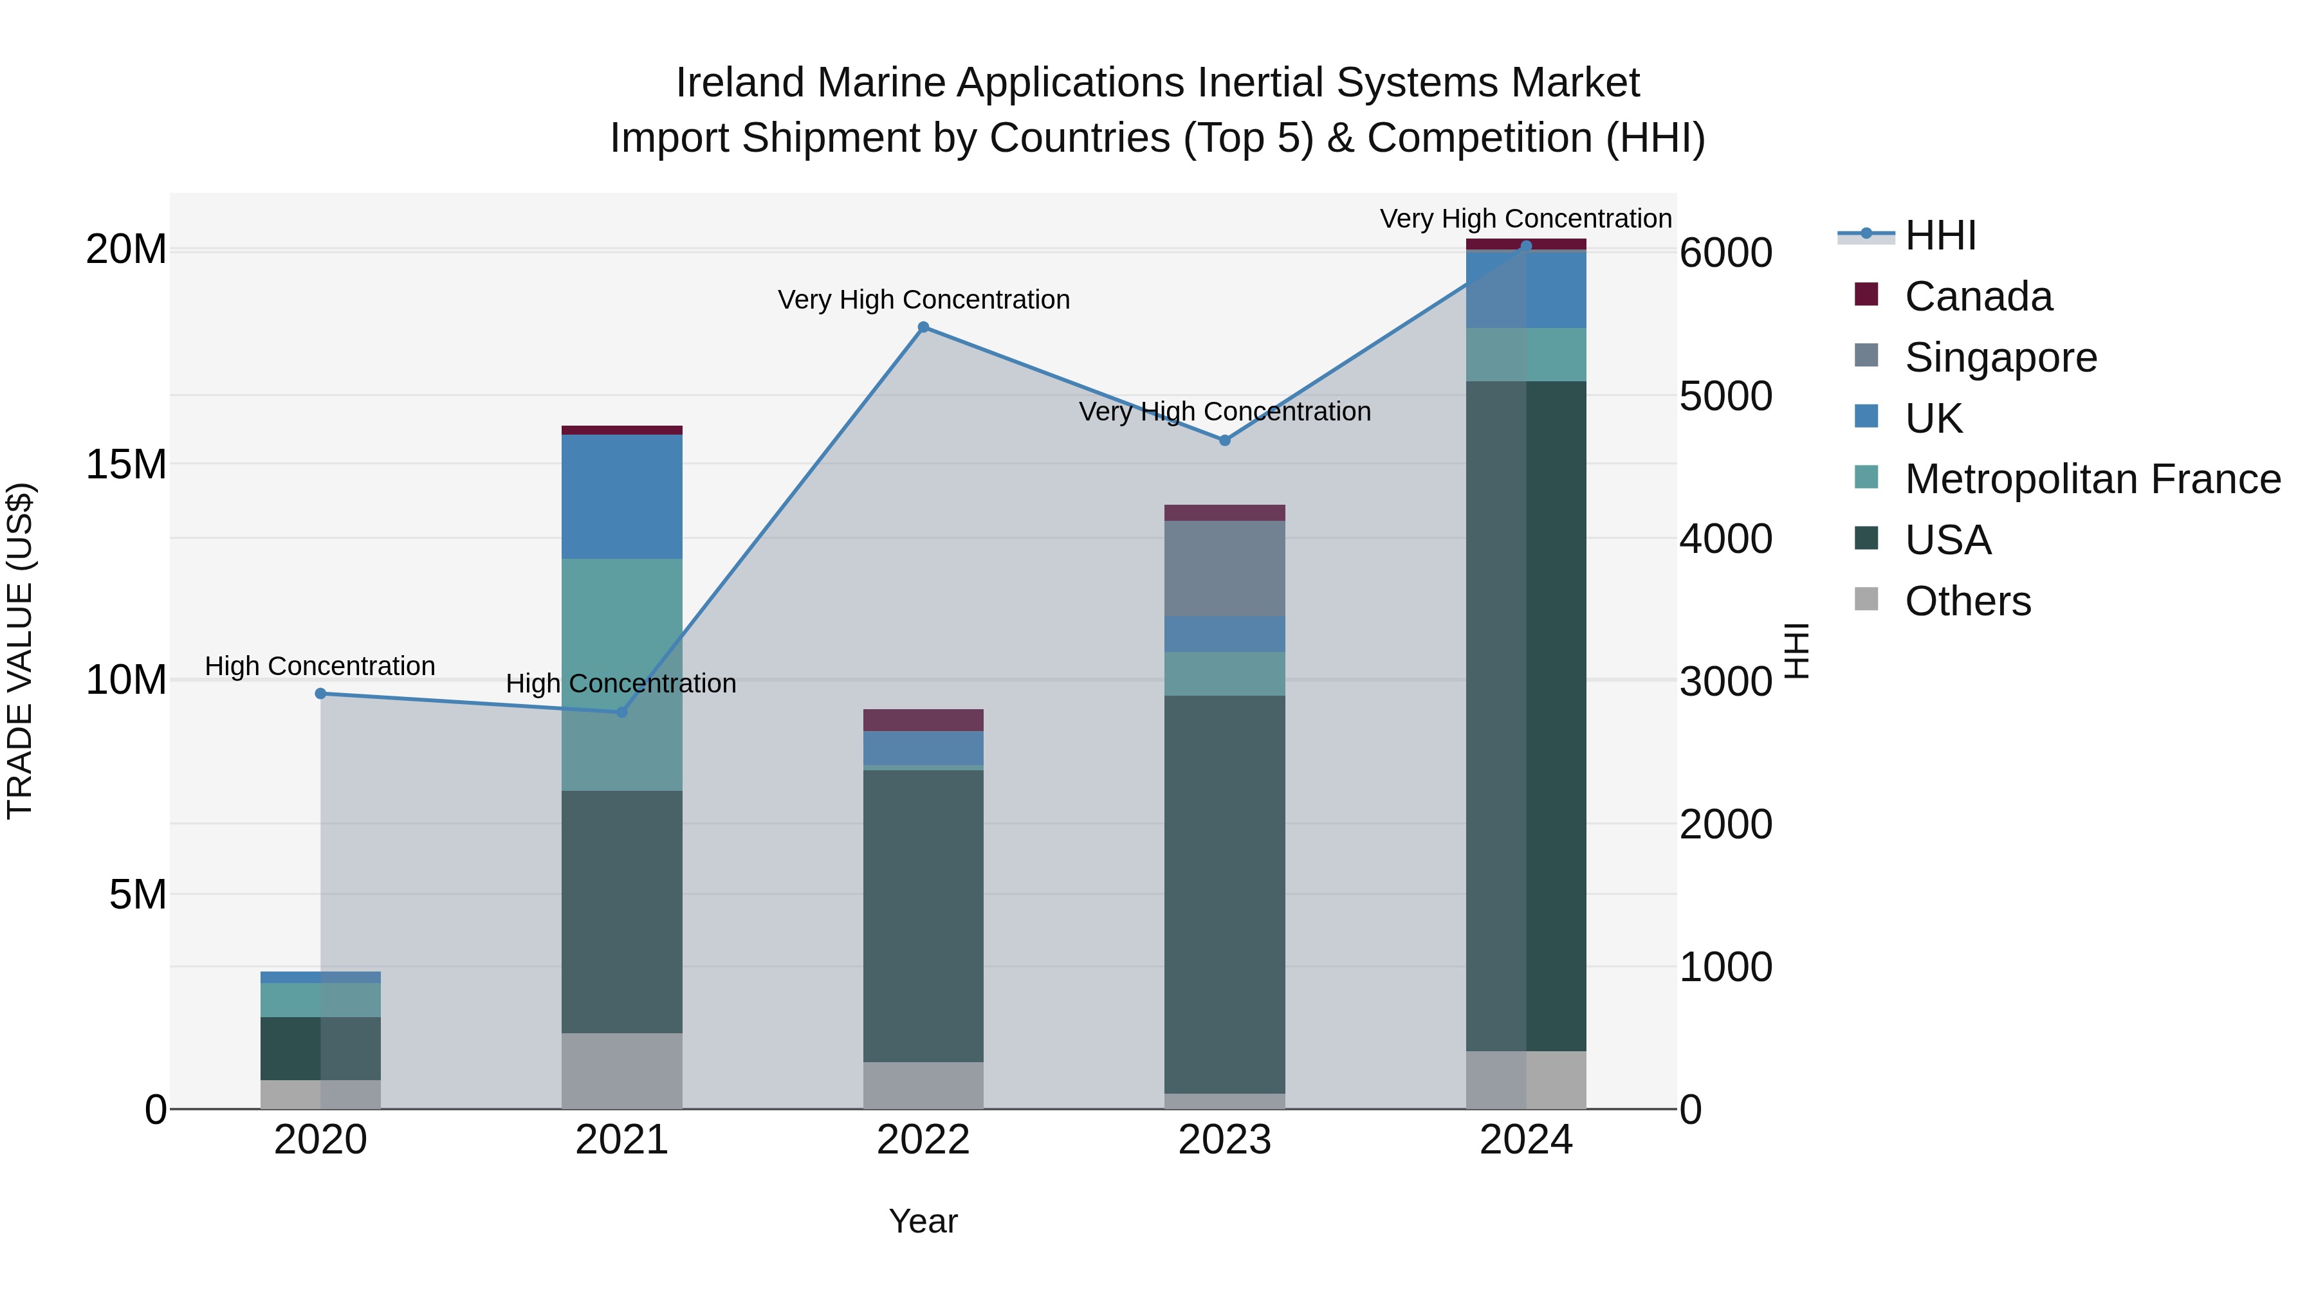
Task: Click the Canada maroon legend swatch
Action: (1866, 294)
